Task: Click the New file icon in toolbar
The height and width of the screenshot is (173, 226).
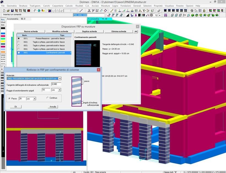Action: coord(4,10)
